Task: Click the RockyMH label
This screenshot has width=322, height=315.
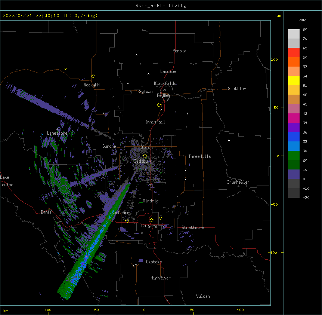Action: point(92,85)
